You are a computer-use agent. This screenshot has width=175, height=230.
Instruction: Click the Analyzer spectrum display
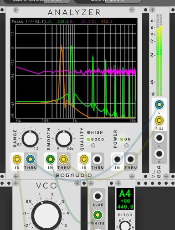click(x=74, y=70)
